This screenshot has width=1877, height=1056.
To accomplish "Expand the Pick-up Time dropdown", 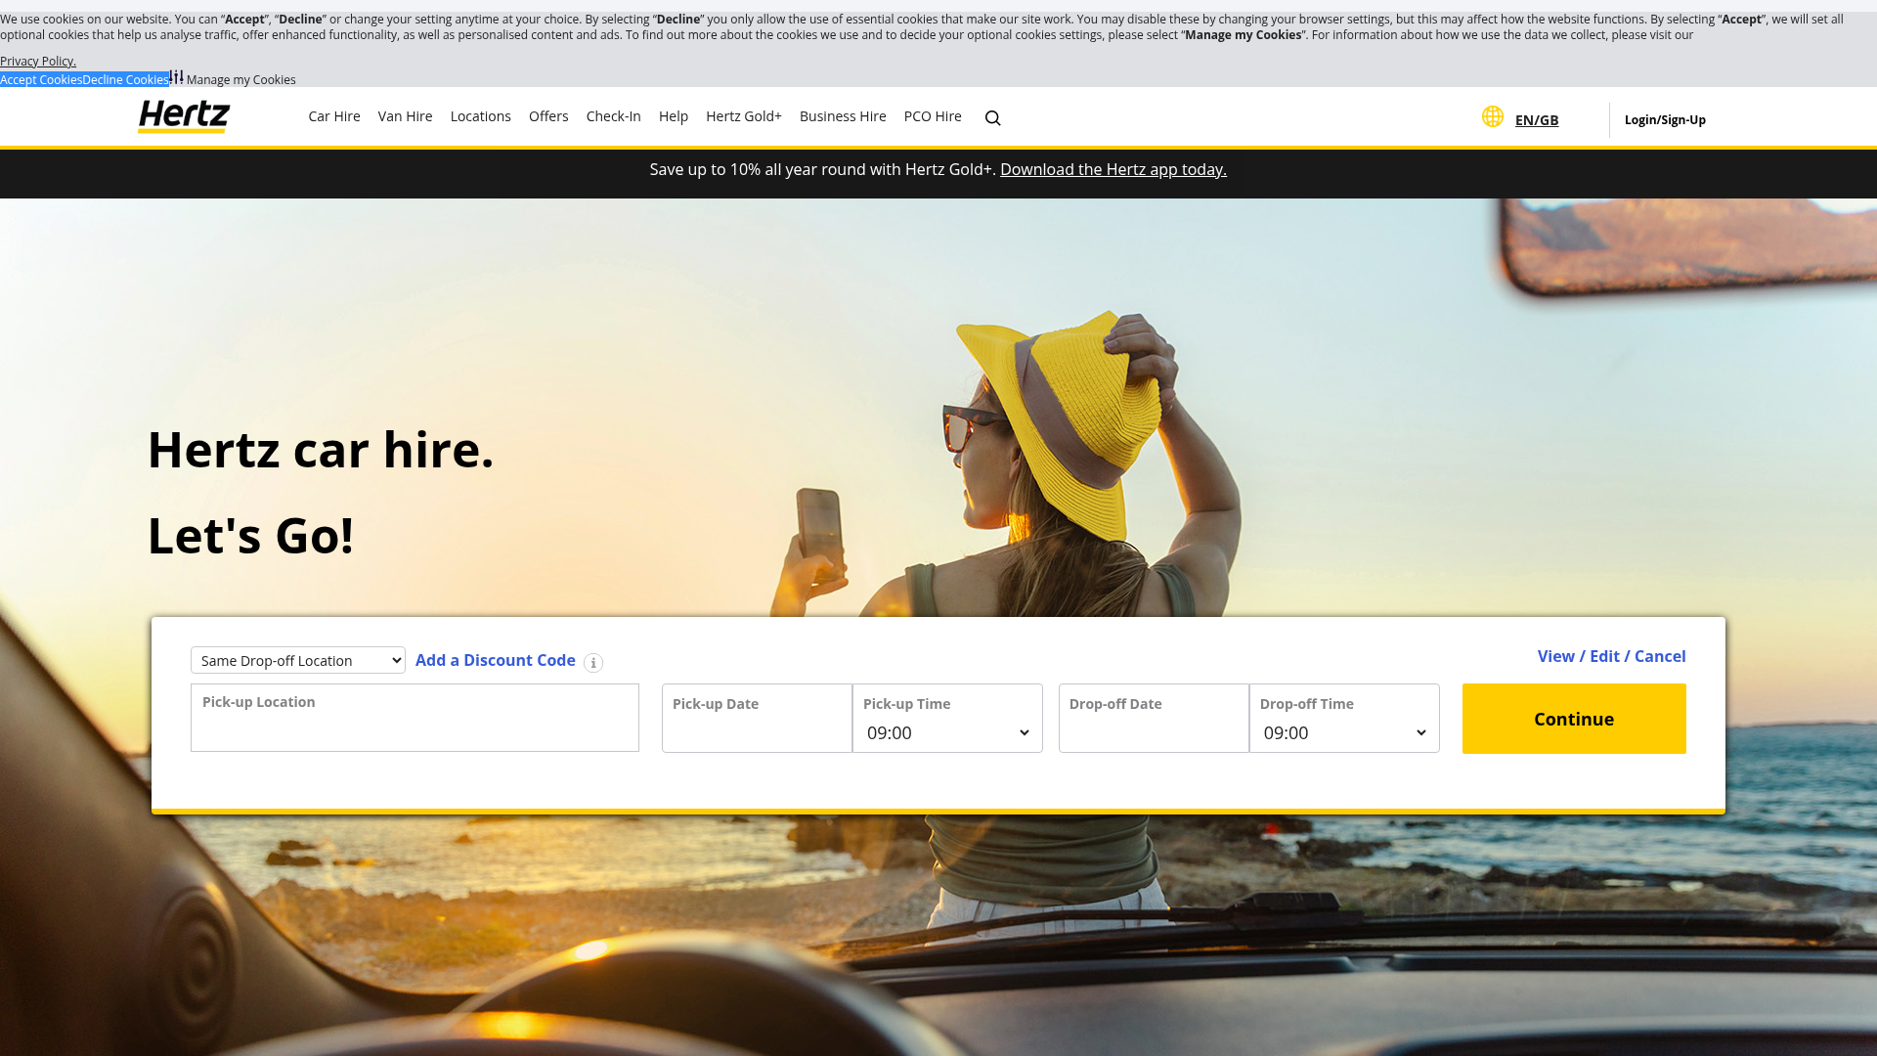I will point(947,732).
